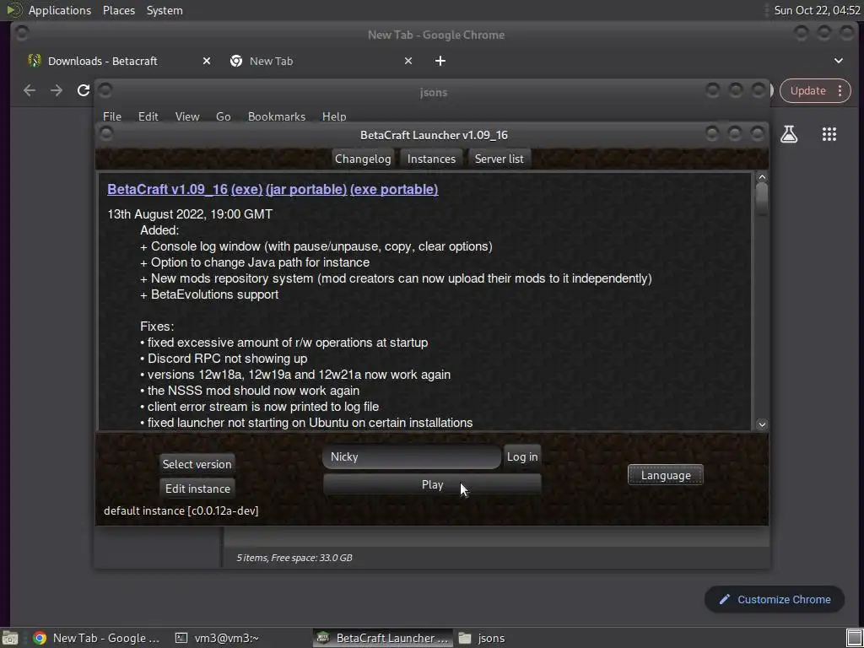
Task: Follow the (exe) download link
Action: pos(247,189)
